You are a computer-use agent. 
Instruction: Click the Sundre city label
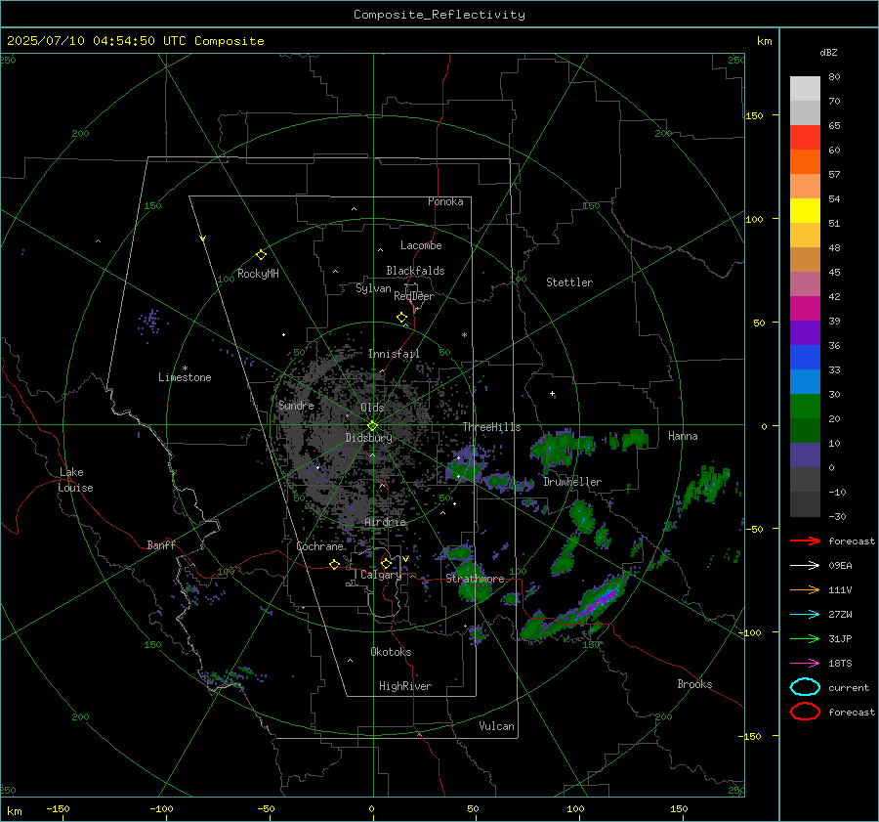[x=296, y=405]
